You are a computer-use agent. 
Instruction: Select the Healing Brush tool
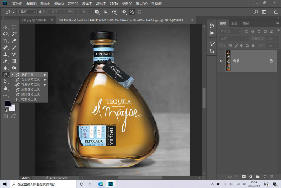(5, 48)
